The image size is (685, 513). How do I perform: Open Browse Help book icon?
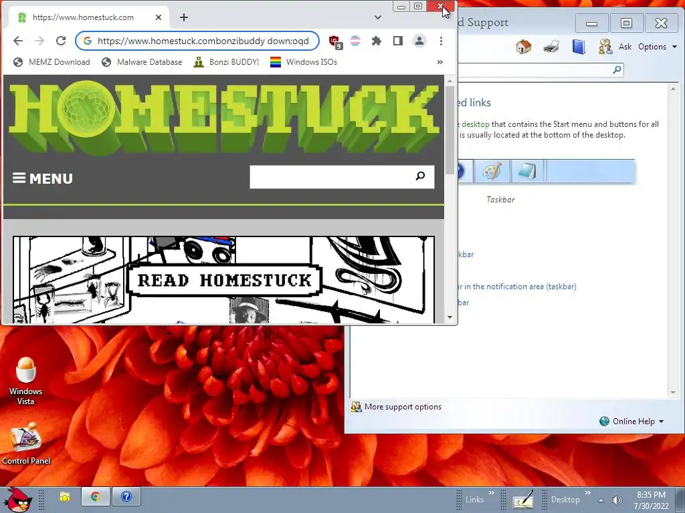[x=579, y=46]
